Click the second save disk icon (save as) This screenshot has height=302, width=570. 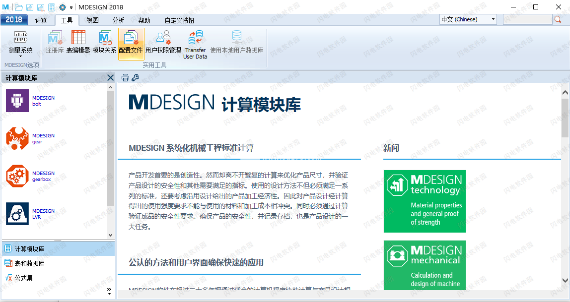41,7
